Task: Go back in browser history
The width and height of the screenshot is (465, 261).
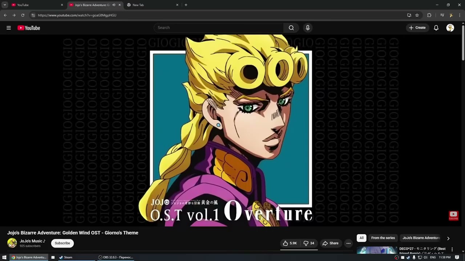Action: pos(5,15)
